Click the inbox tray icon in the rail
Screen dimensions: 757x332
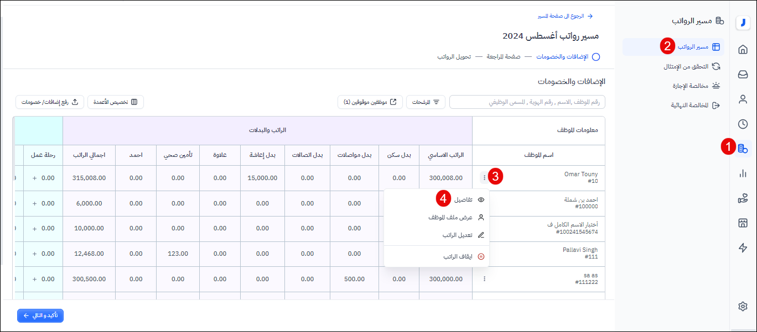click(x=743, y=74)
